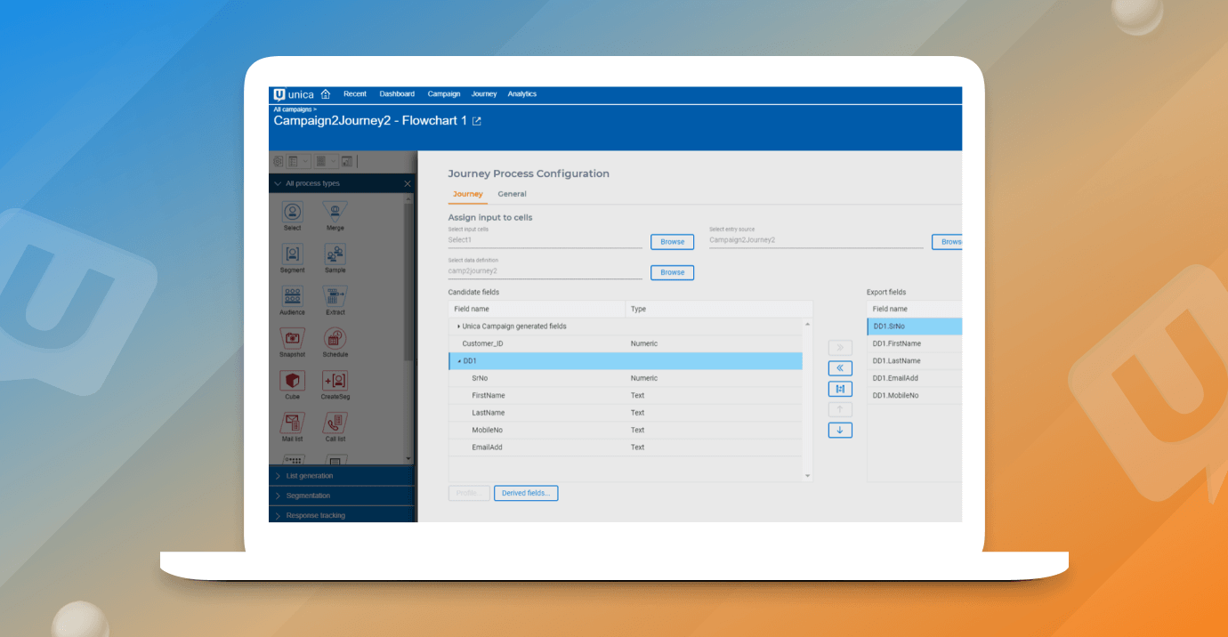This screenshot has height=637, width=1228.
Task: Click the match fields button between tables
Action: click(x=840, y=389)
